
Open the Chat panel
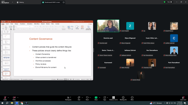click(79, 98)
